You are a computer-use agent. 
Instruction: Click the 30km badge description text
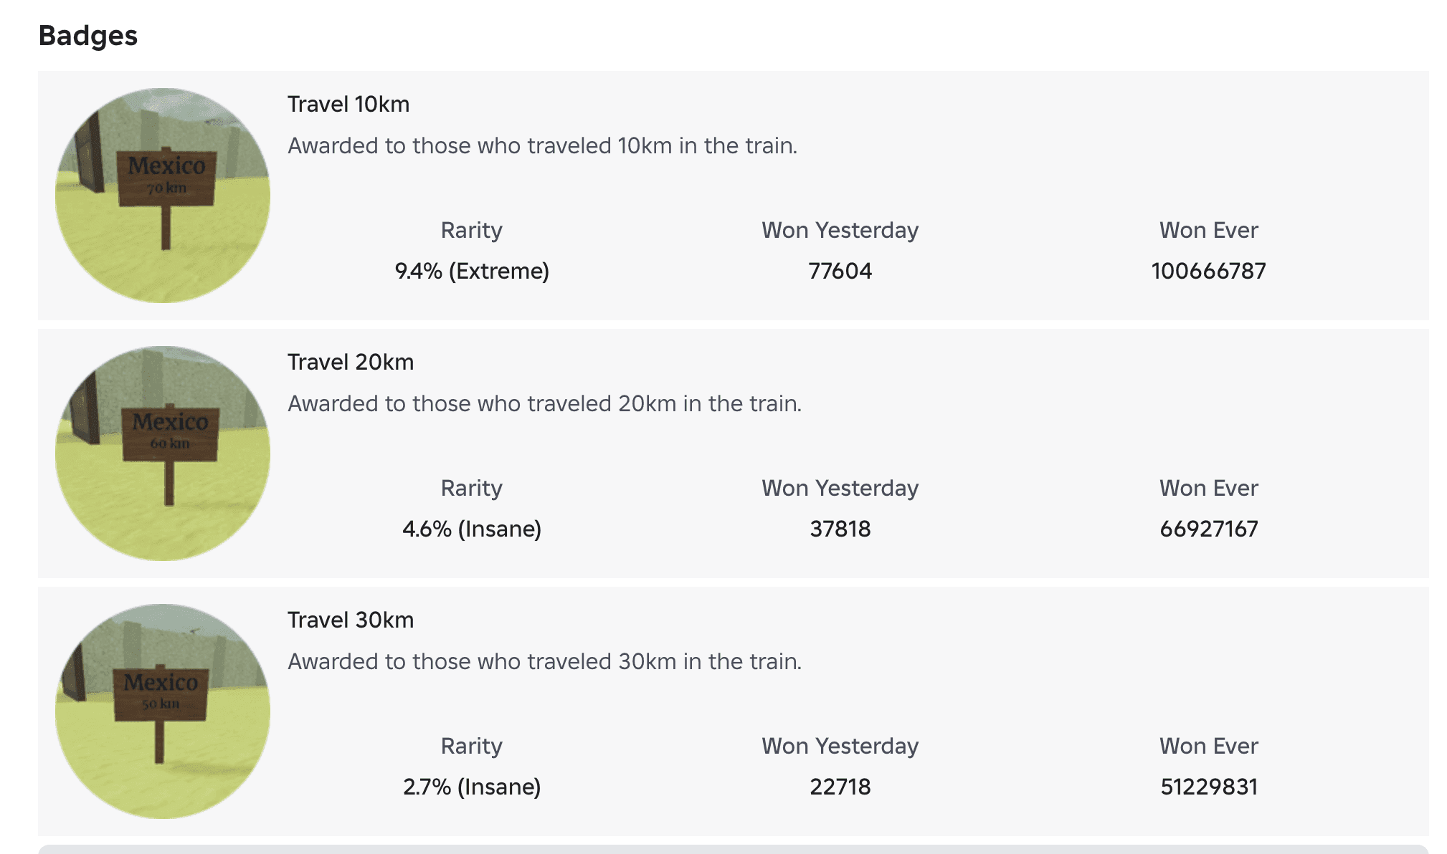tap(544, 662)
